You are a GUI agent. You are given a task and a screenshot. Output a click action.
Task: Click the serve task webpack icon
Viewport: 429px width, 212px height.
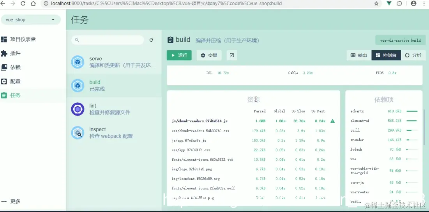coord(78,62)
